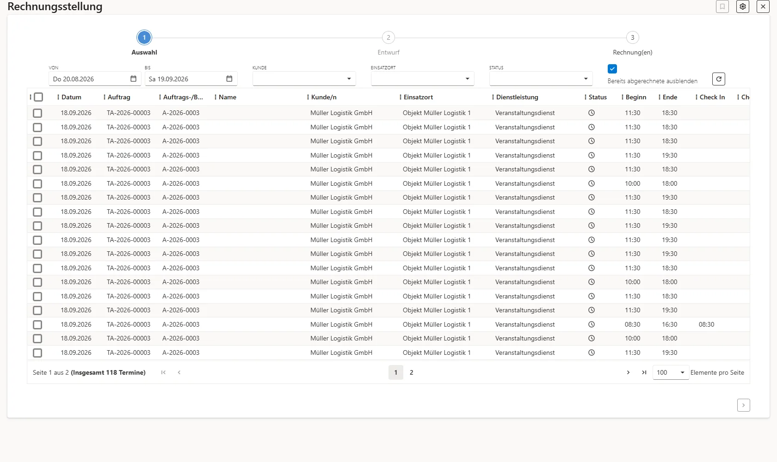The width and height of the screenshot is (777, 462).
Task: Toggle the select-all checkbox in table header
Action: click(x=38, y=97)
